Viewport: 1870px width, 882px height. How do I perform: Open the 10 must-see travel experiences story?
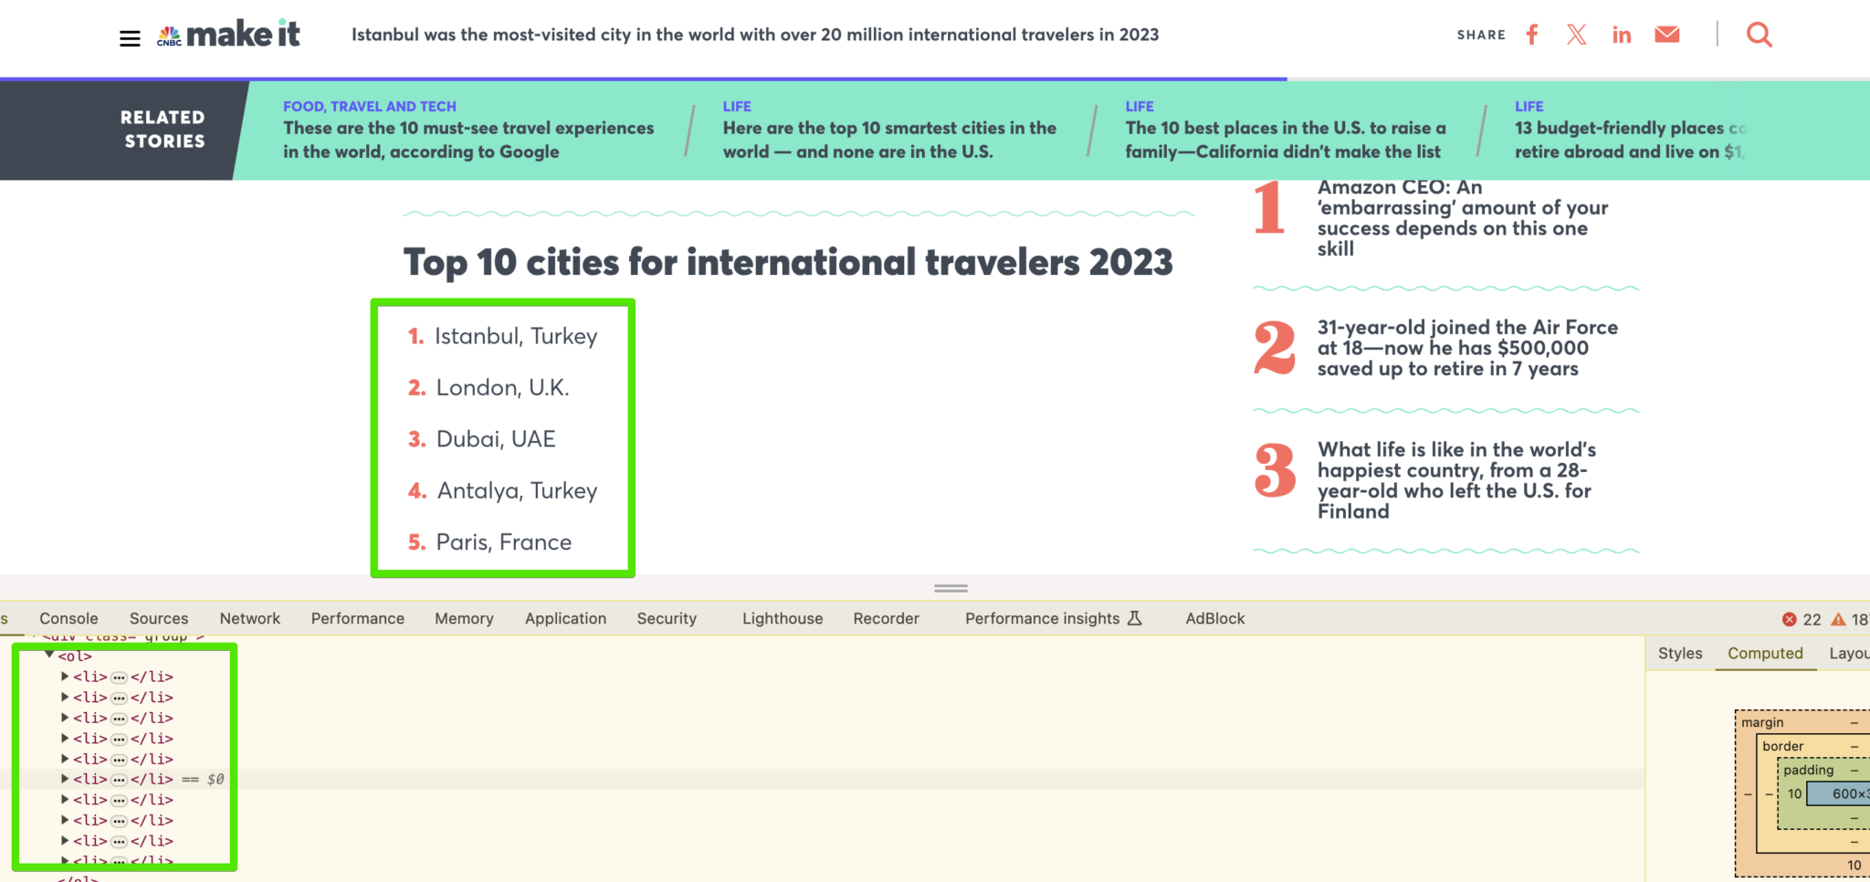(x=467, y=140)
